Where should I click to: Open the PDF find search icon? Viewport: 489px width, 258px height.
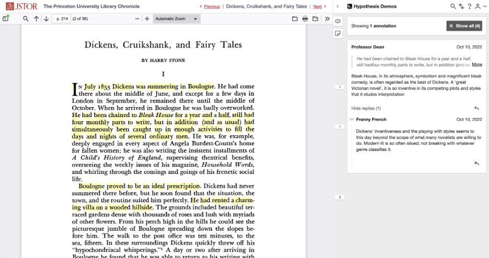[26, 19]
